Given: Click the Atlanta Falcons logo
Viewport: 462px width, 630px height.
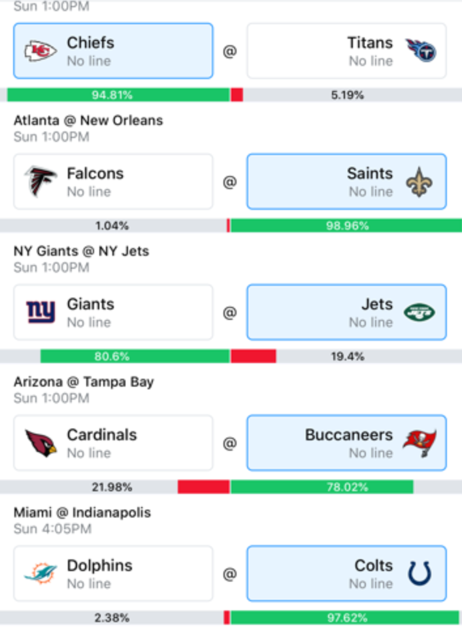Looking at the screenshot, I should [x=41, y=181].
